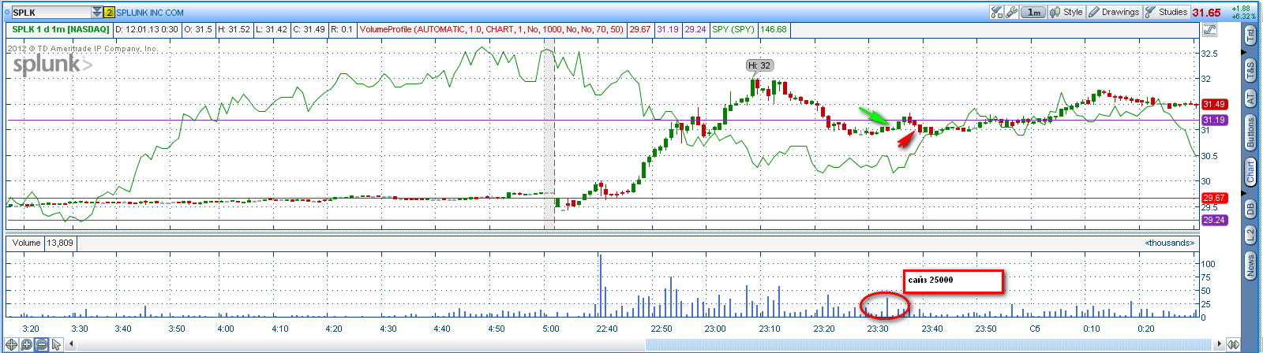This screenshot has height=353, width=1263.
Task: Open the Chart side panel tab
Action: point(1250,172)
